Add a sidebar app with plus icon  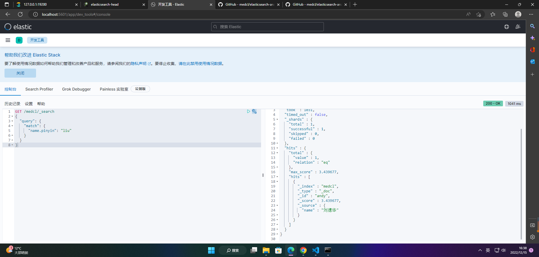(x=532, y=75)
